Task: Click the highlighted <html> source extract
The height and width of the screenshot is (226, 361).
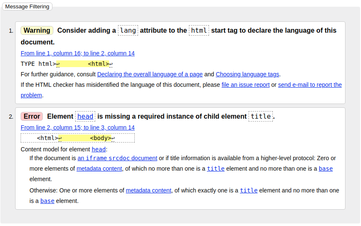Action: [83, 64]
